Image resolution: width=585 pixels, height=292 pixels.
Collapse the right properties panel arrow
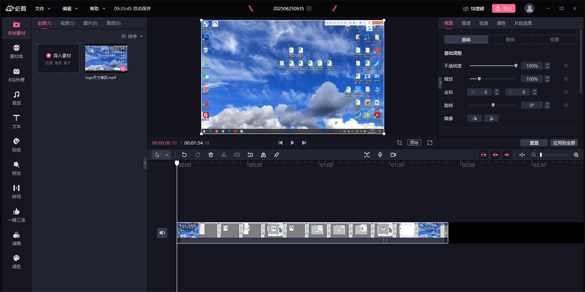[x=440, y=82]
